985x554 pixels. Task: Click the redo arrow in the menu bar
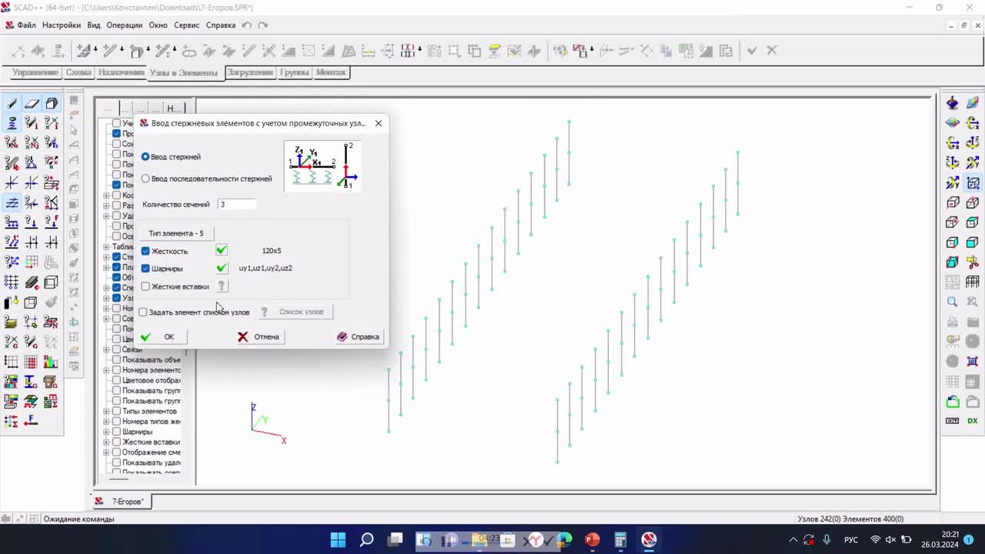[x=262, y=25]
